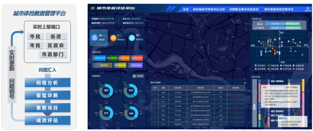Click the platform logo beside 城市体检评估平台
This screenshot has height=131, width=313.
coord(92,8)
